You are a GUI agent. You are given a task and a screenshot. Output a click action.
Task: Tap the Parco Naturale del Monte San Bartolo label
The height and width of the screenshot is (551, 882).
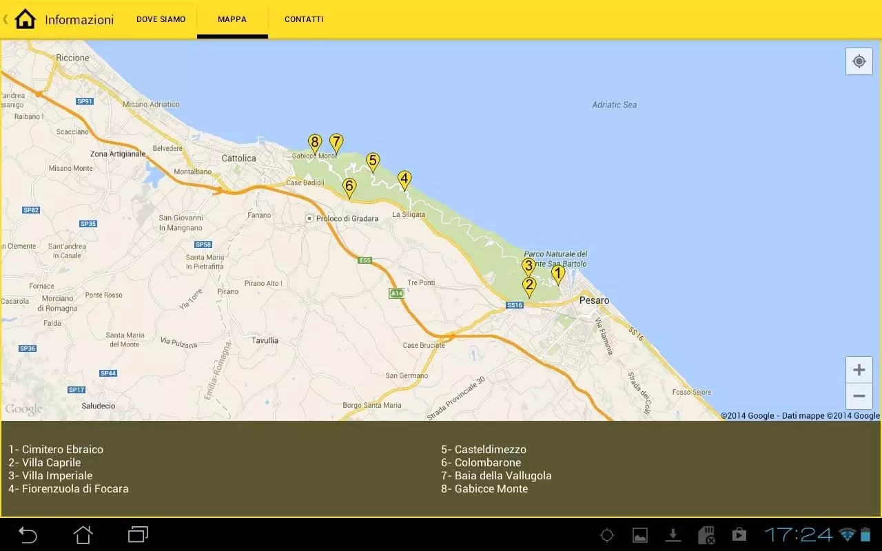(557, 259)
